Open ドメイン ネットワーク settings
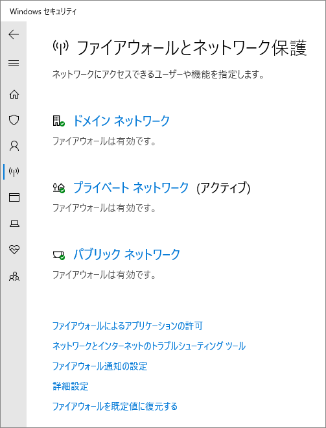This screenshot has width=326, height=428. (x=121, y=121)
